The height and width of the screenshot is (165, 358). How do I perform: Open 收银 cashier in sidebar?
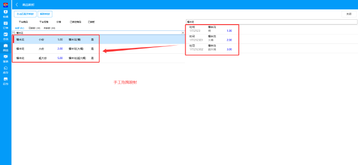(6, 14)
